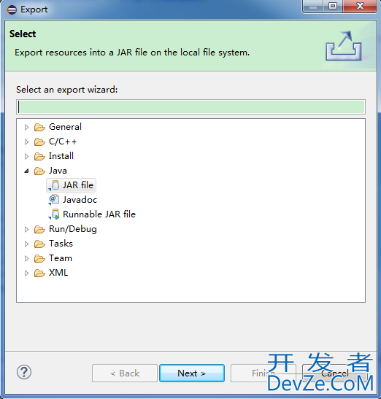Open the help question mark icon
The width and height of the screenshot is (381, 399).
(x=24, y=372)
